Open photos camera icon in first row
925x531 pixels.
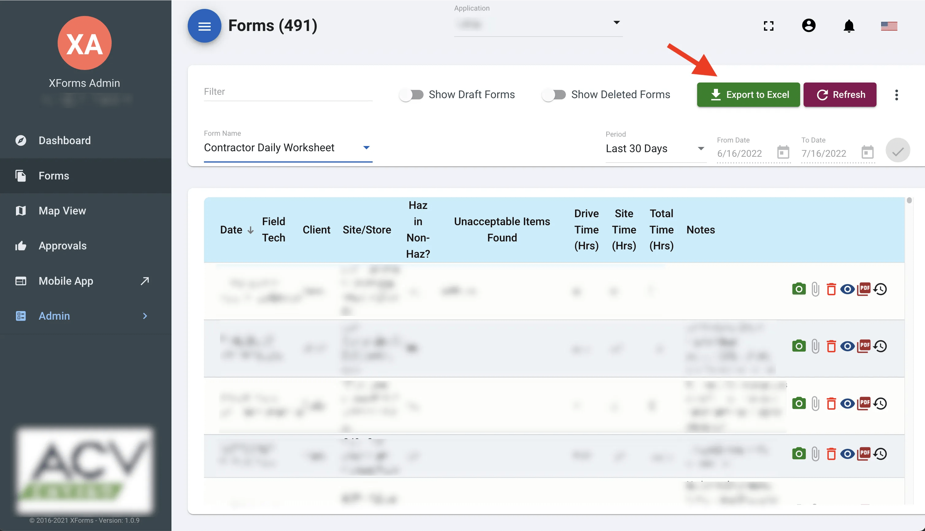pyautogui.click(x=798, y=289)
